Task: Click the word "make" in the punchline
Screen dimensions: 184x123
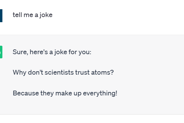Action: 64,93
